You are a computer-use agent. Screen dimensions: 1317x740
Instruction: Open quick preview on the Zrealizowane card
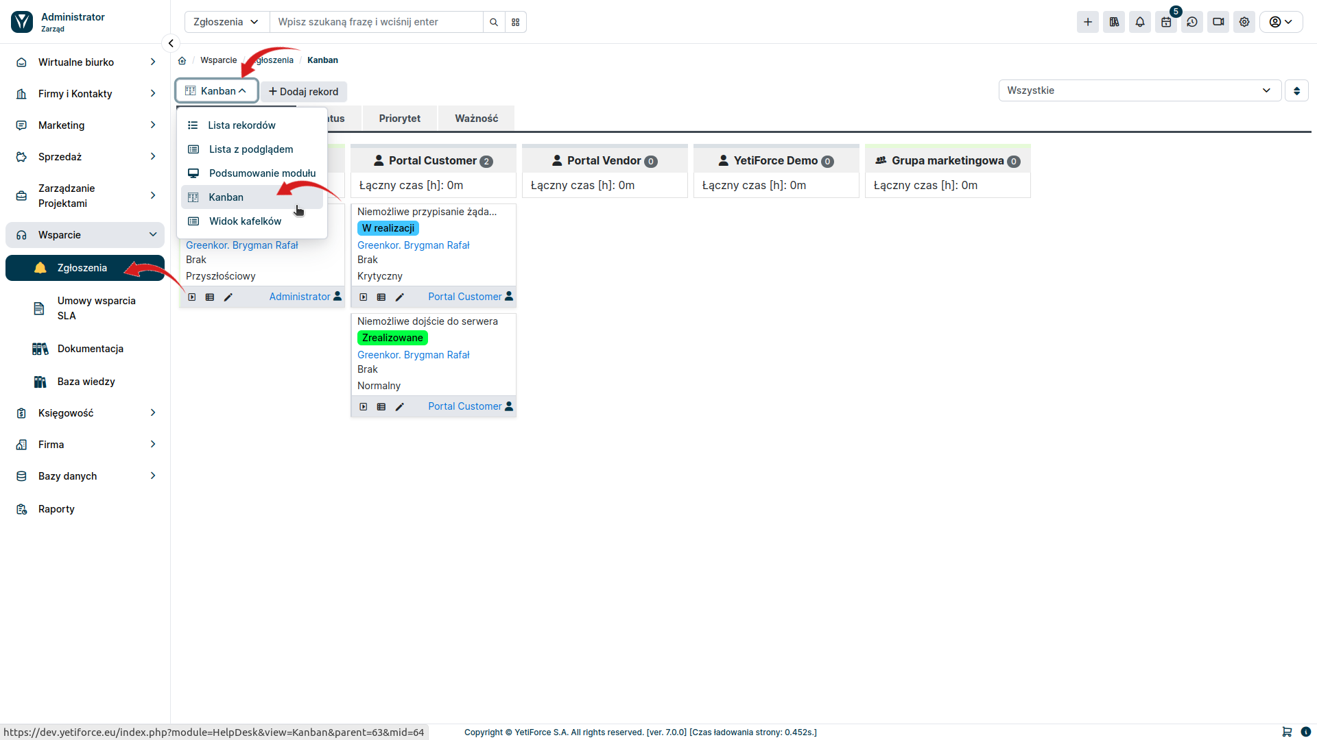364,407
